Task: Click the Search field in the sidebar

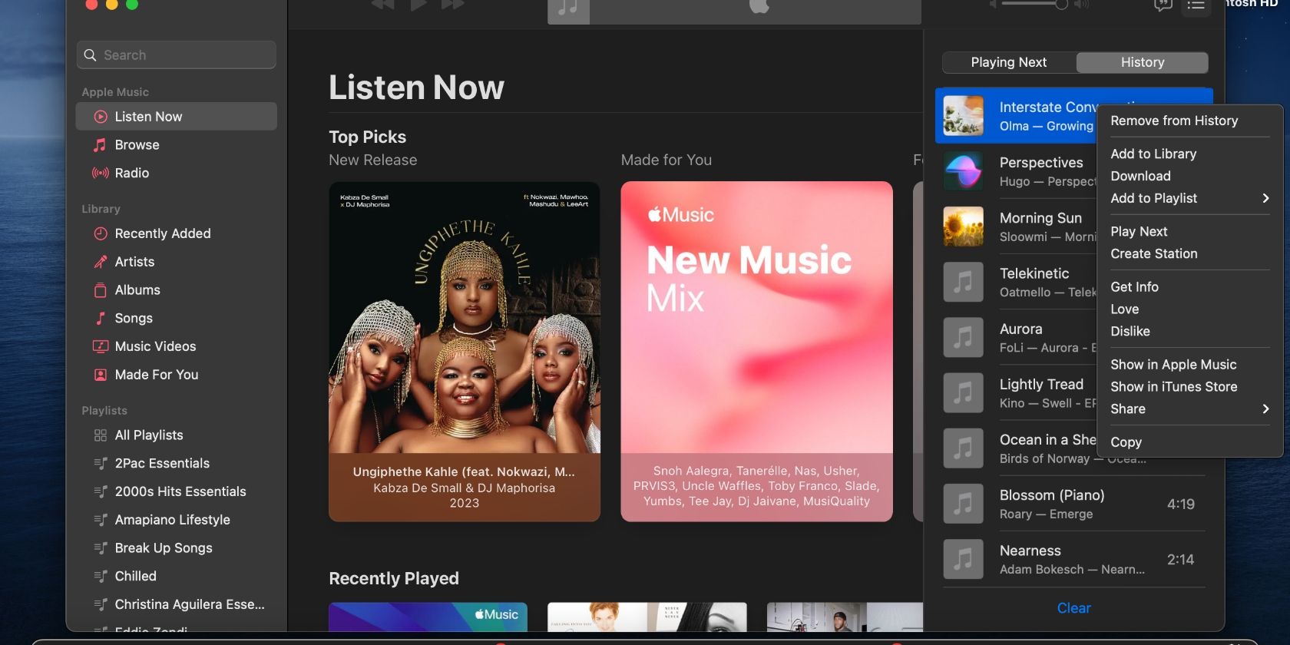Action: 176,55
